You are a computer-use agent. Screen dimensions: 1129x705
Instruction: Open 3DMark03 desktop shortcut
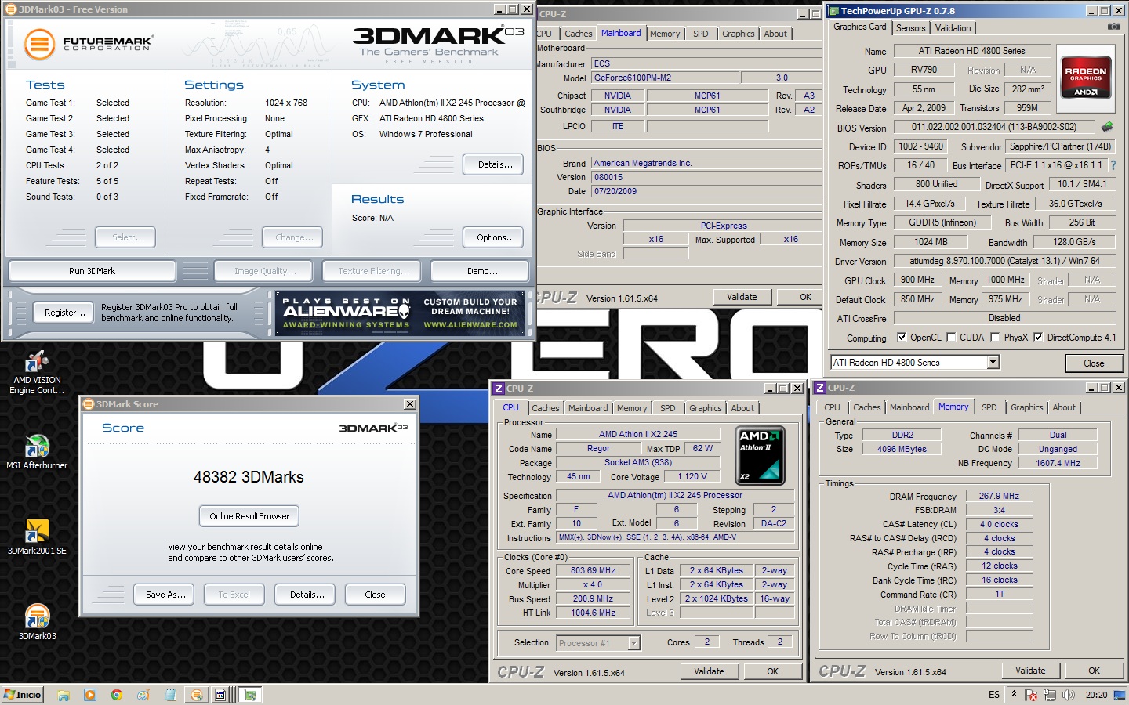[x=37, y=623]
